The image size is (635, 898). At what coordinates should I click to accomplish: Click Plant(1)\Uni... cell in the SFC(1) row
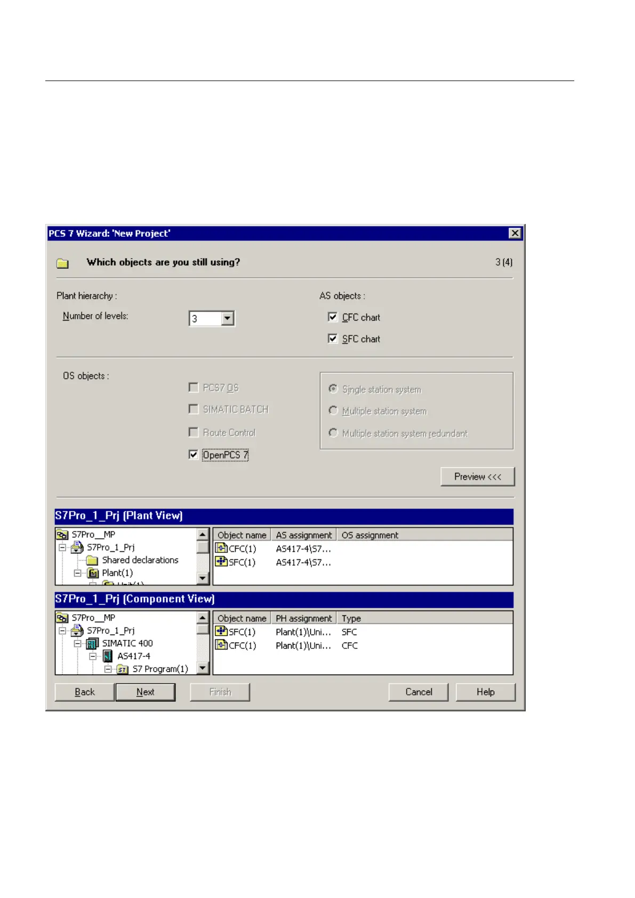[x=303, y=632]
